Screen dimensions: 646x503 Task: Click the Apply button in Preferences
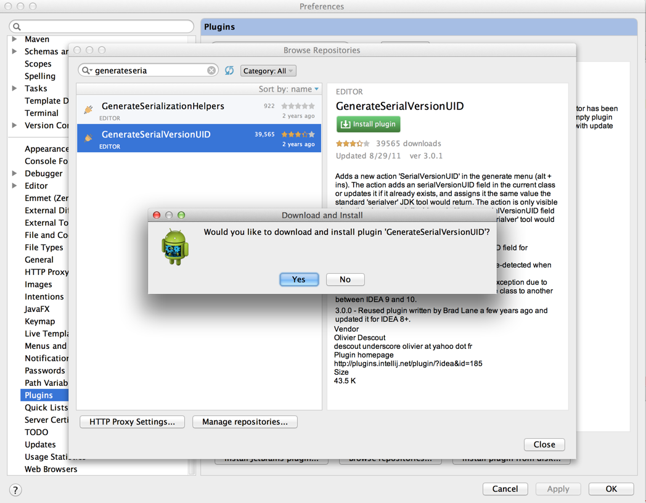(558, 489)
